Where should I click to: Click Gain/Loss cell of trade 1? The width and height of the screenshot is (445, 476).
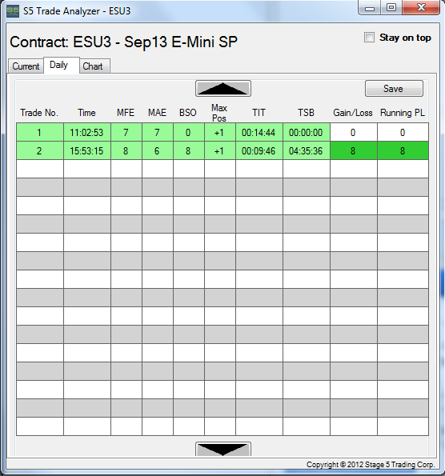[354, 132]
